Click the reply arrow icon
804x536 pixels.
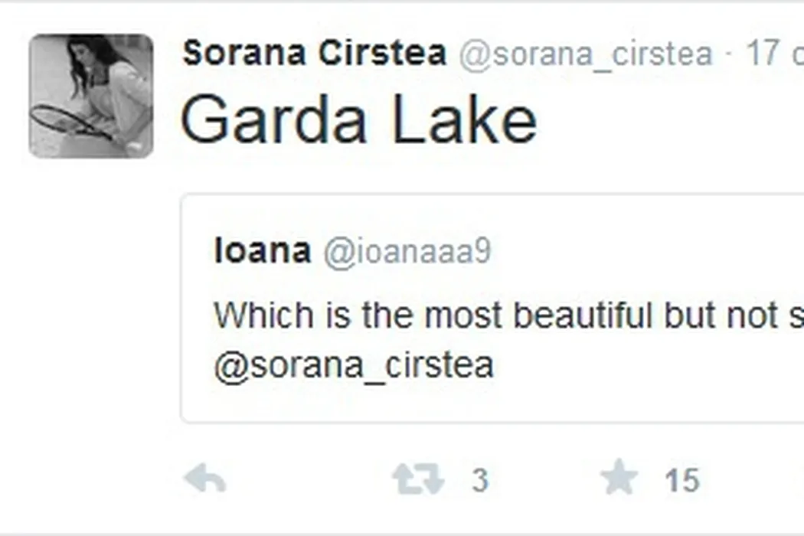(x=205, y=480)
